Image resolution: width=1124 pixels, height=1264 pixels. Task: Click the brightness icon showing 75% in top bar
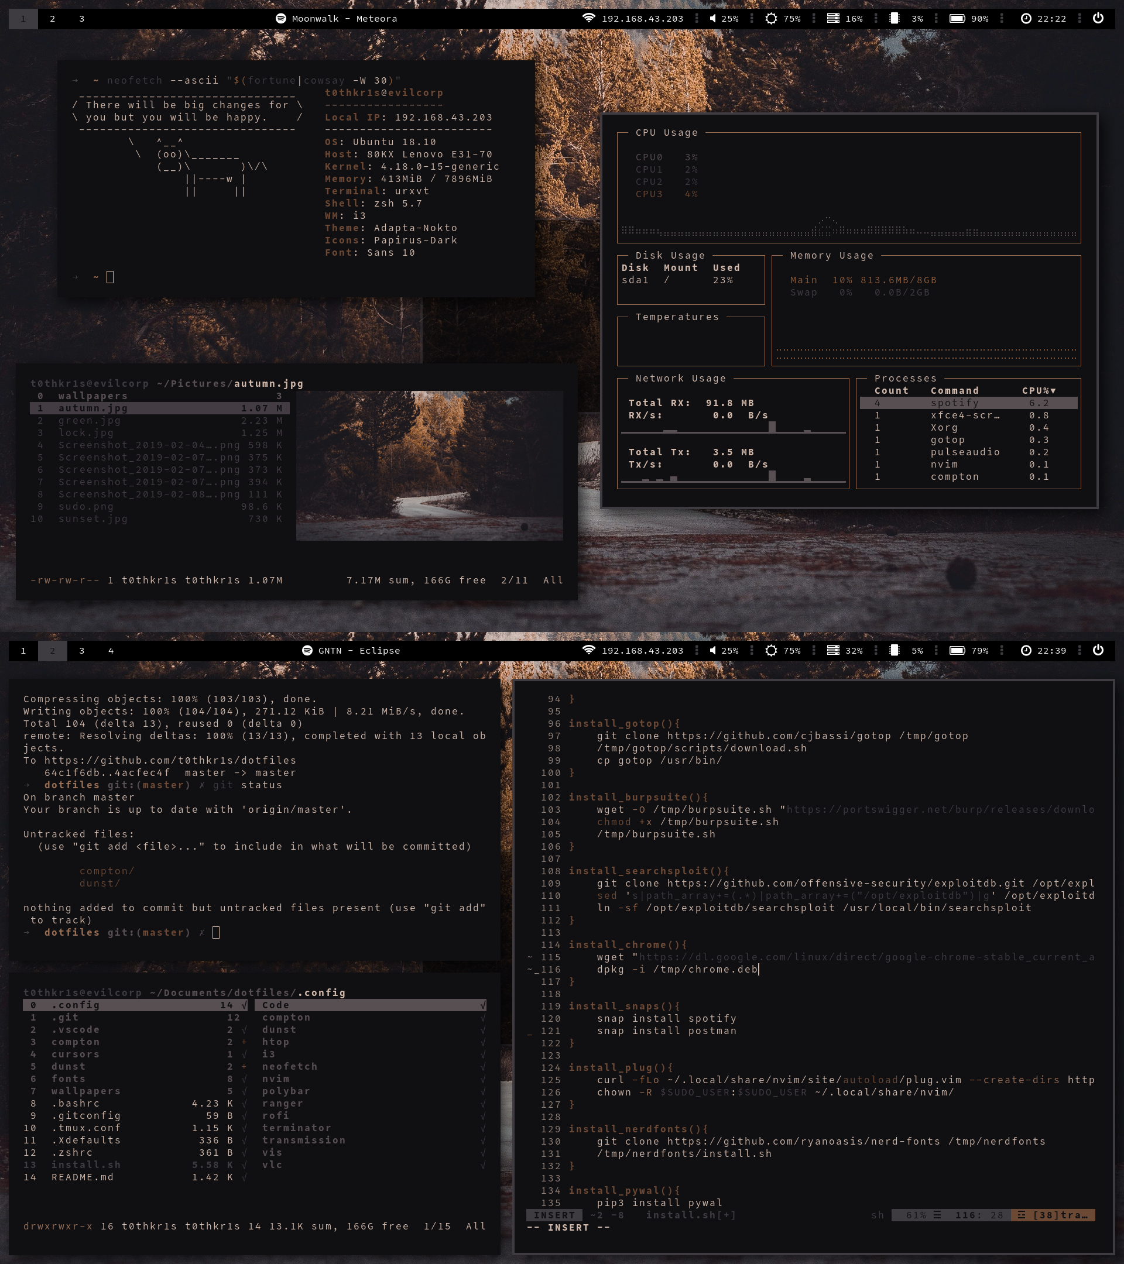[771, 19]
